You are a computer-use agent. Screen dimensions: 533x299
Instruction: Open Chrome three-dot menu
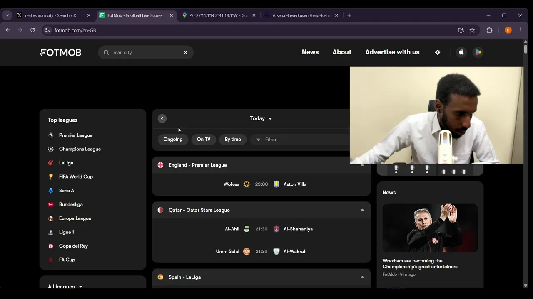click(x=521, y=30)
